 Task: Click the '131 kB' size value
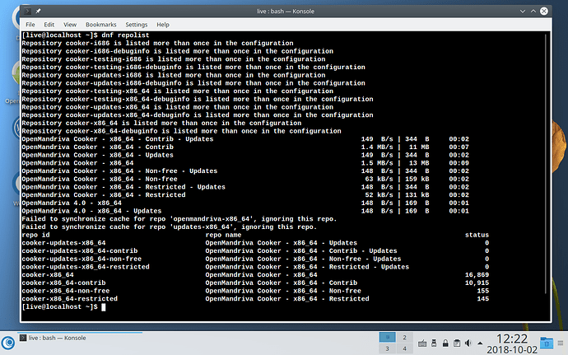coord(417,195)
